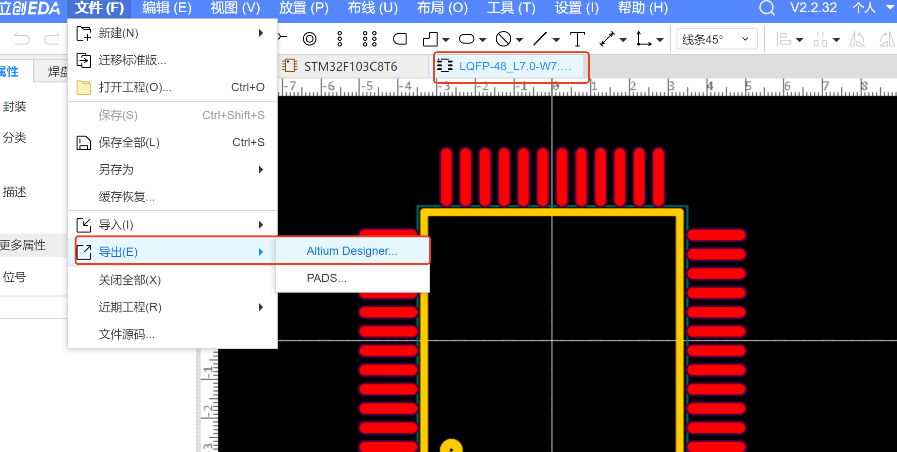Click the Redo icon

[x=52, y=39]
